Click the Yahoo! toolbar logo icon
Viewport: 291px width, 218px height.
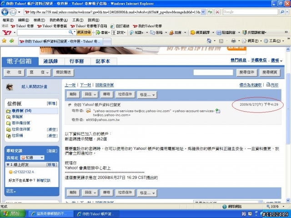[x=7, y=33]
